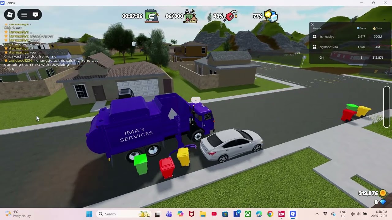Click the fuel pump icon

click(x=231, y=16)
